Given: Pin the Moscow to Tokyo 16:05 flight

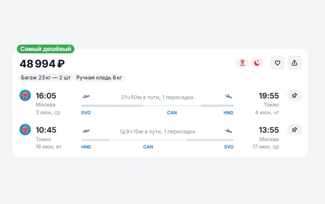Looking at the screenshot, I should (x=294, y=96).
